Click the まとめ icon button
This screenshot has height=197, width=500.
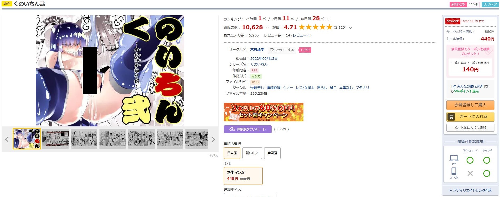coord(458,4)
